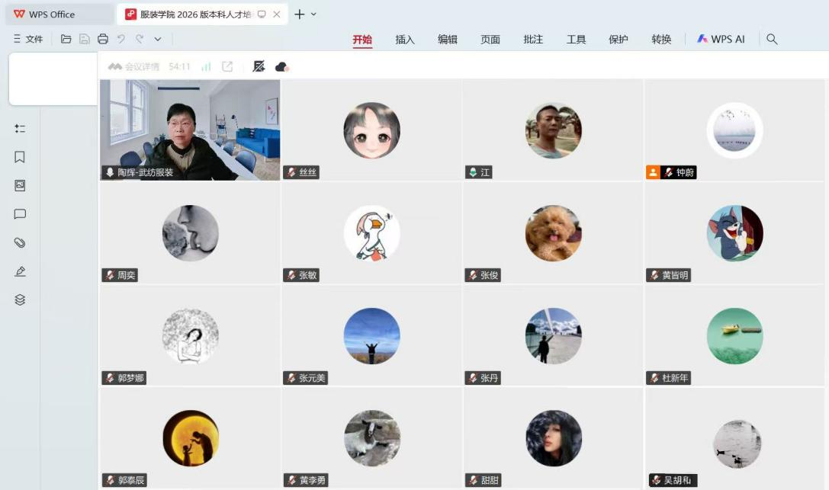Viewport: 829px width, 490px height.
Task: Open the WPS AI button
Action: [721, 39]
